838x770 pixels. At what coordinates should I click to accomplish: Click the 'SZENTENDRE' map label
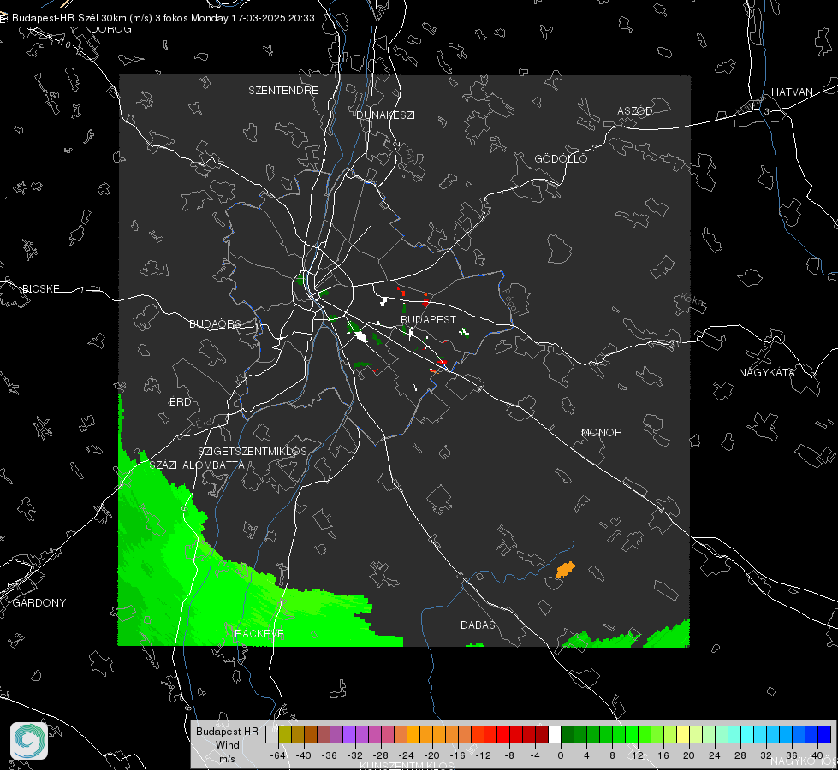coord(283,91)
